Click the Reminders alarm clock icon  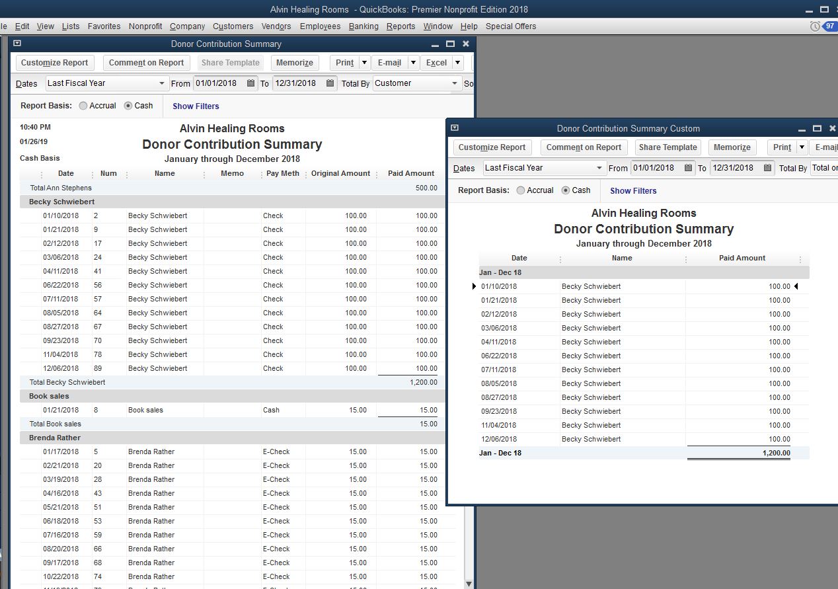814,26
